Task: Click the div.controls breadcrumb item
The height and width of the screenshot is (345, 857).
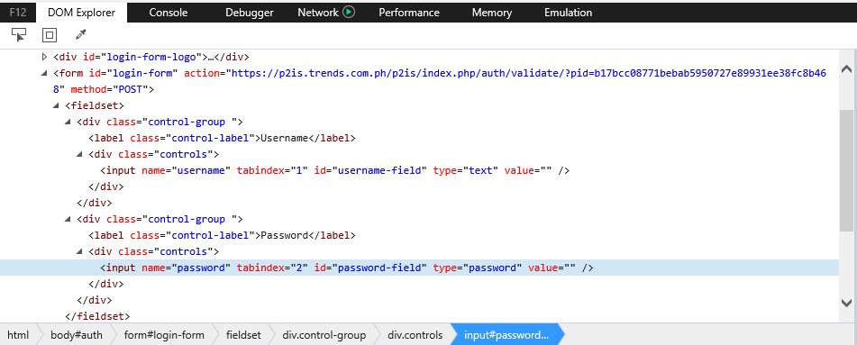Action: pyautogui.click(x=415, y=334)
